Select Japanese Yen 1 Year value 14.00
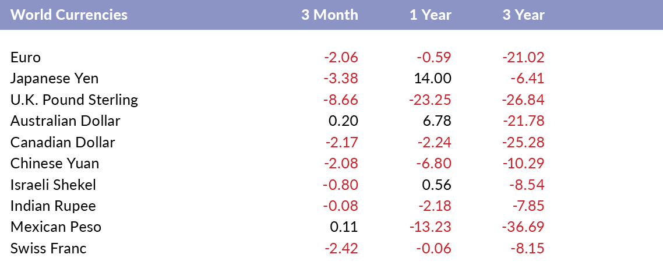 434,79
